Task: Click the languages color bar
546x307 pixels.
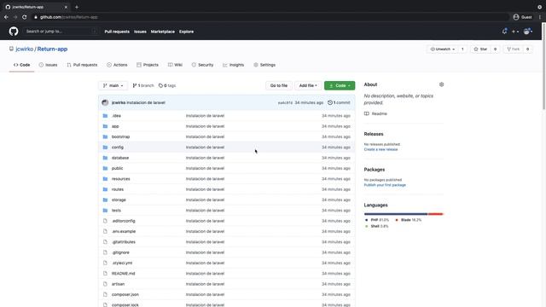Action: (x=404, y=214)
